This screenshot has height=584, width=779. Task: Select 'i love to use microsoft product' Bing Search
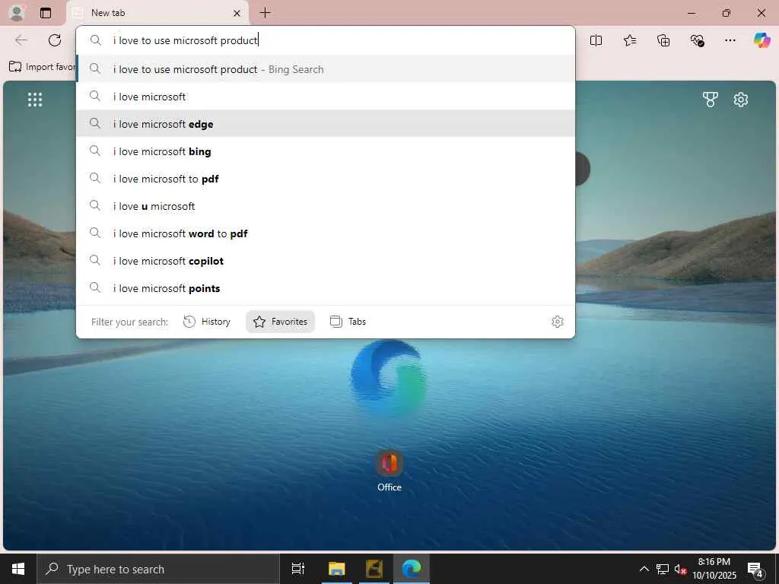tap(326, 69)
